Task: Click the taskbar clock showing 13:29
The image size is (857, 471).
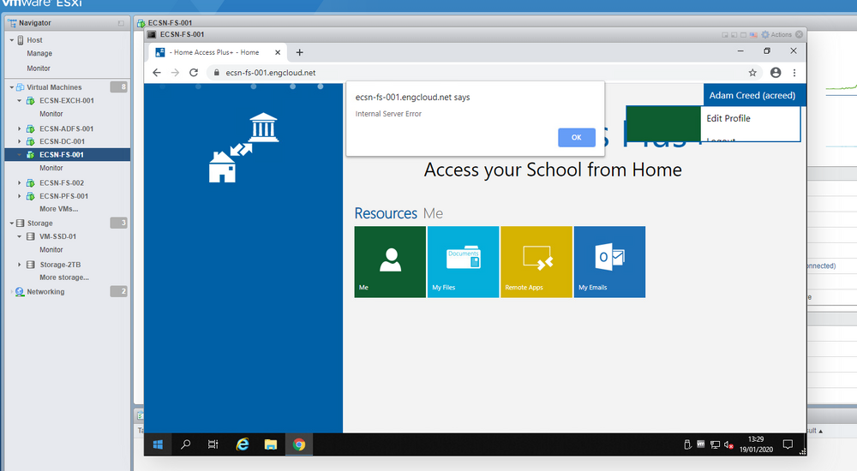Action: (756, 444)
